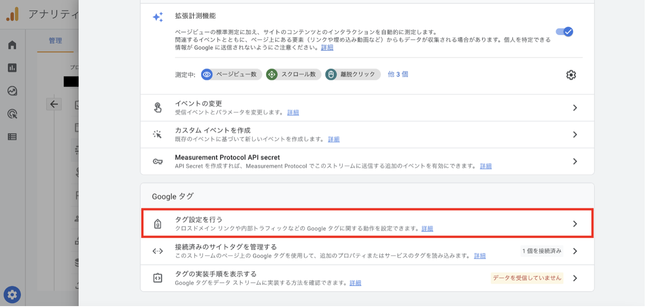
Task: Open タグ設定を行う row chevron
Action: 575,224
